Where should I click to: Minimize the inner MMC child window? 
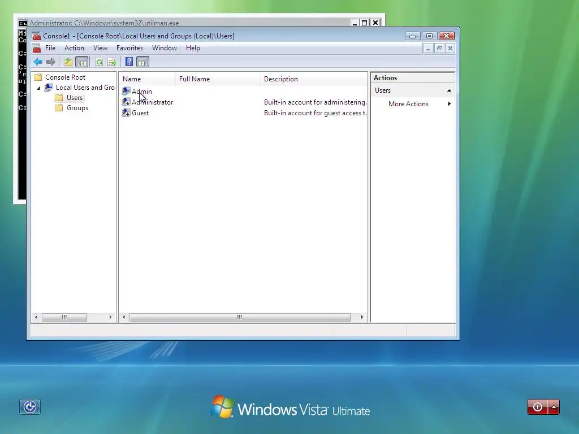[428, 49]
